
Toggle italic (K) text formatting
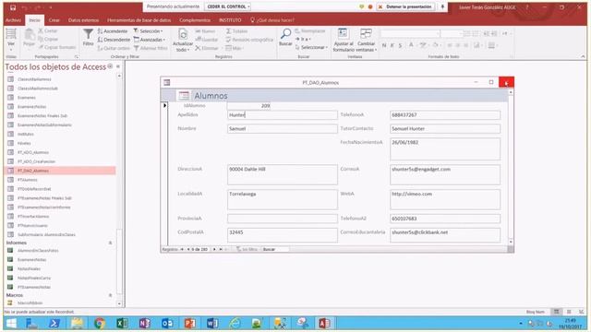(392, 45)
